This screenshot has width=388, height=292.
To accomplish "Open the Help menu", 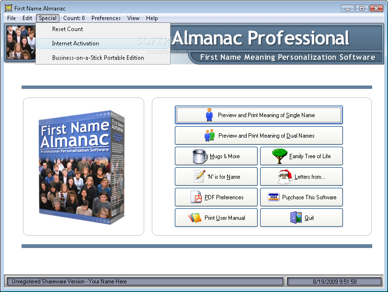I will click(152, 18).
